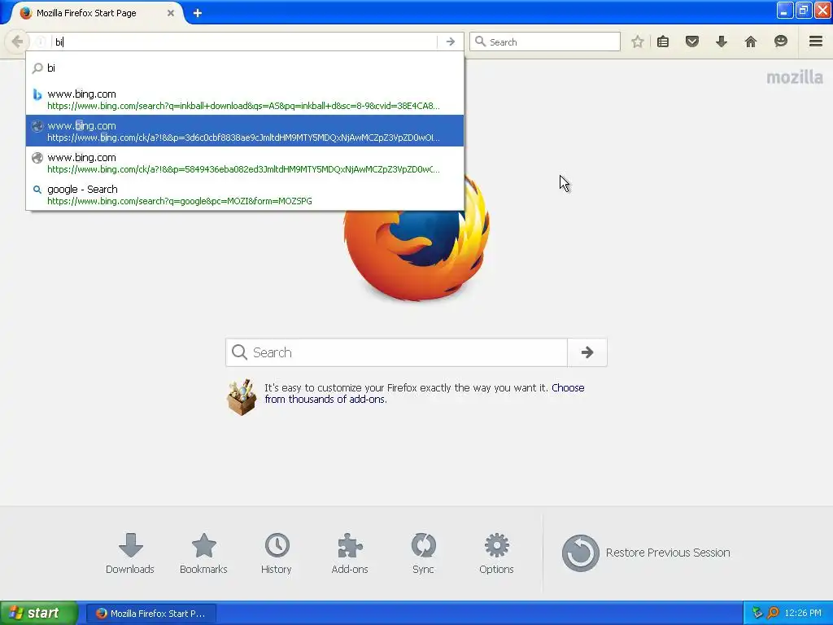Open History from the bottom launcher
Viewport: 833px width, 625px height.
click(x=277, y=553)
